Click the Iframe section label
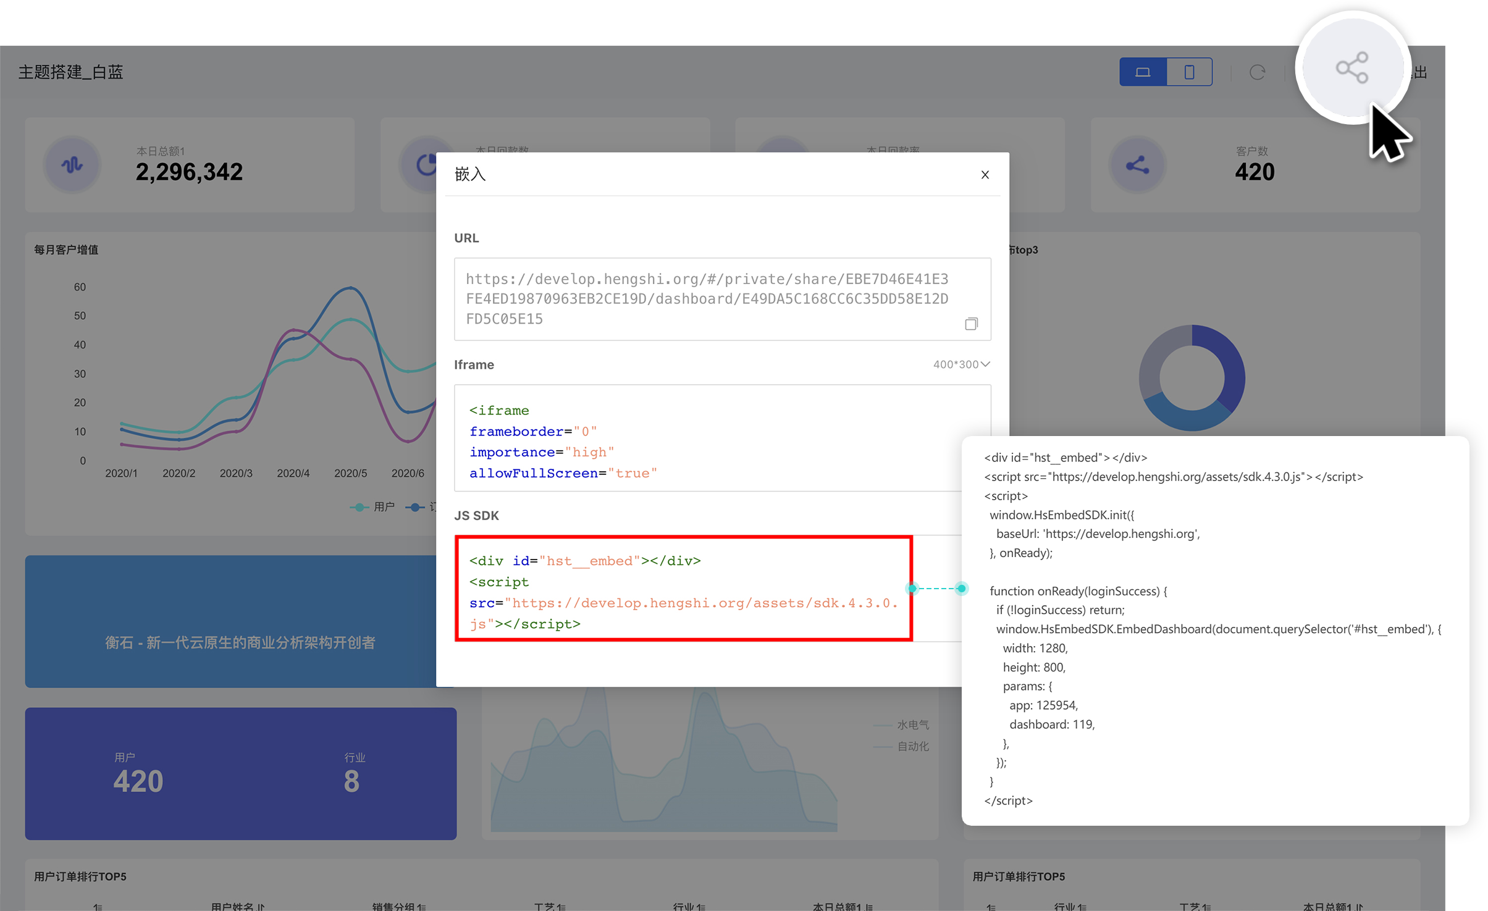The height and width of the screenshot is (911, 1488). (474, 364)
